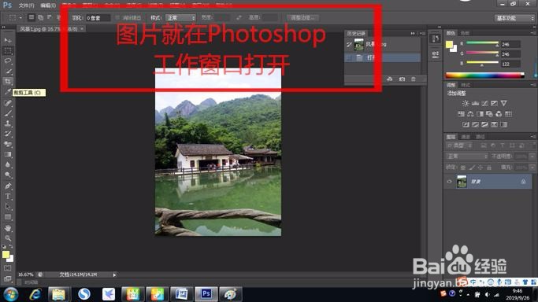Image resolution: width=538 pixels, height=302 pixels.
Task: Switch to the Styles tab
Action: click(x=466, y=85)
